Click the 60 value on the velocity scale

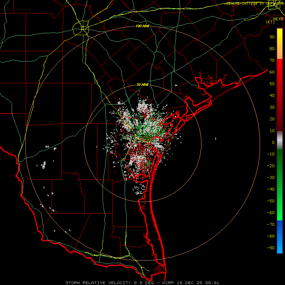point(272,72)
